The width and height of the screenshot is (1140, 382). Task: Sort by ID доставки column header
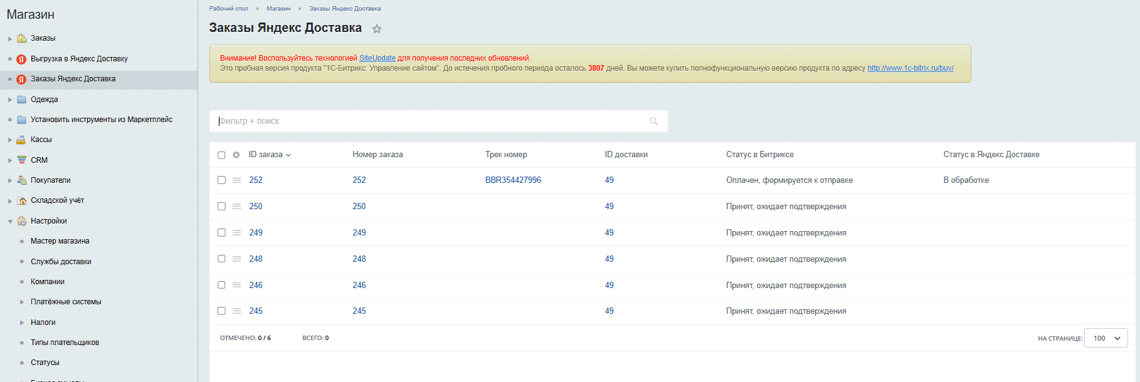(x=626, y=155)
